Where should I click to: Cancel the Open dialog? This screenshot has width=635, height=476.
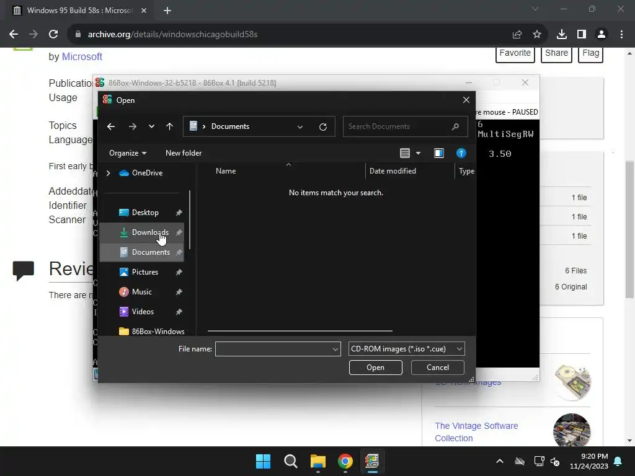tap(437, 368)
